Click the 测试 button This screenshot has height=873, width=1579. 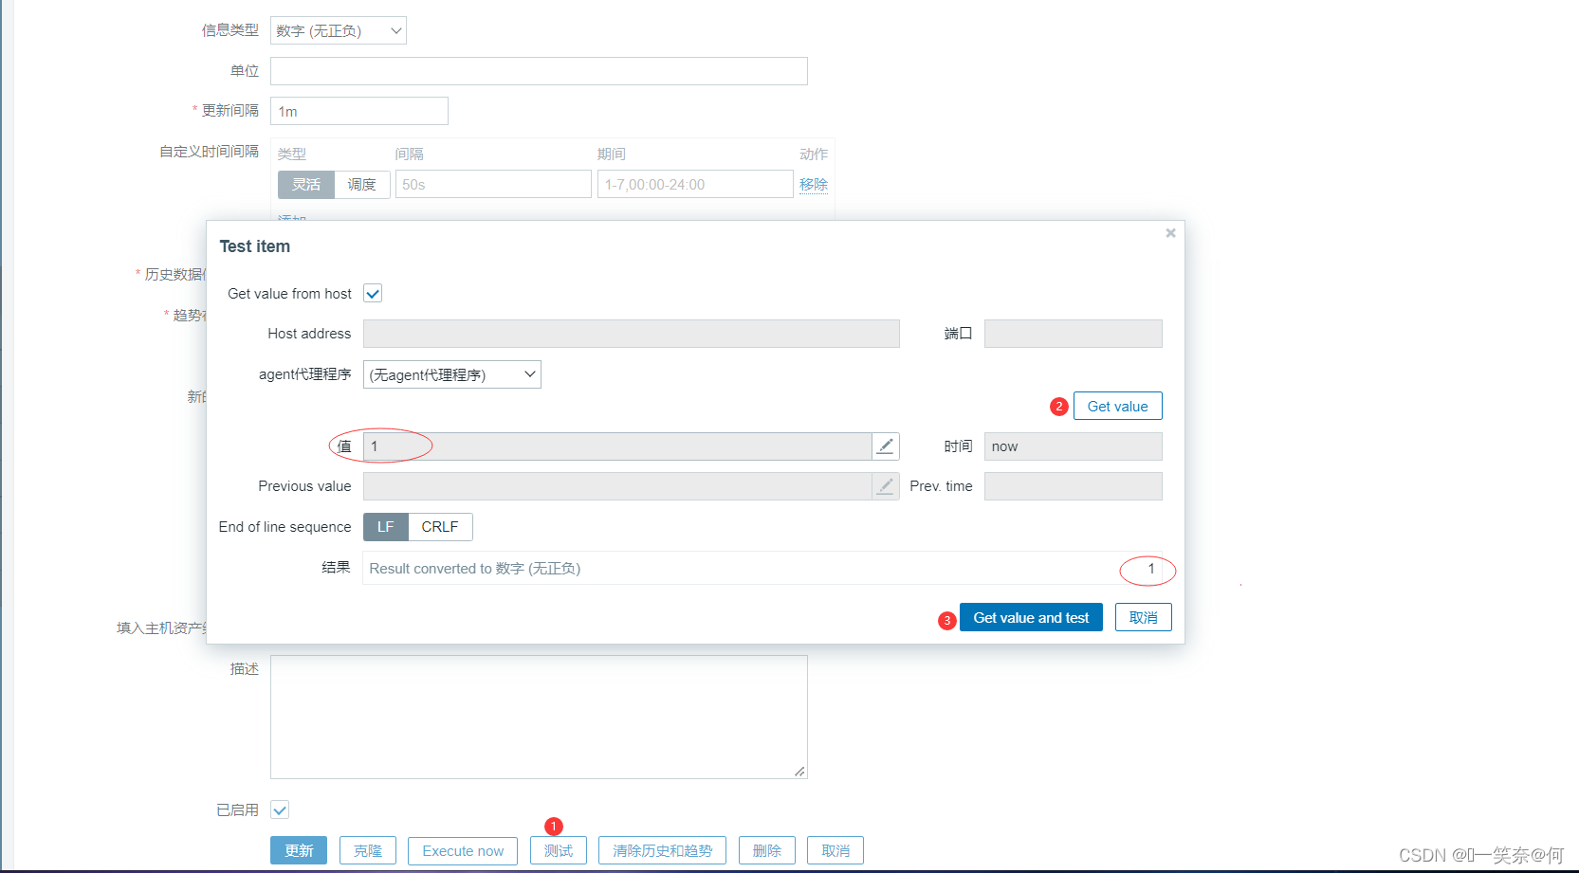coord(559,850)
